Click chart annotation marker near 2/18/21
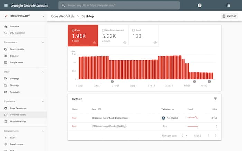242x151 pixels. coord(112,81)
